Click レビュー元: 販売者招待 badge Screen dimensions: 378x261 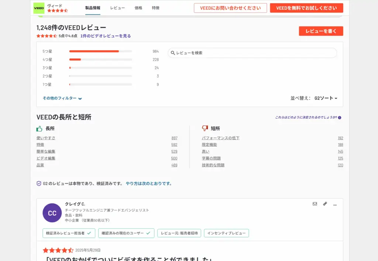pos(179,233)
